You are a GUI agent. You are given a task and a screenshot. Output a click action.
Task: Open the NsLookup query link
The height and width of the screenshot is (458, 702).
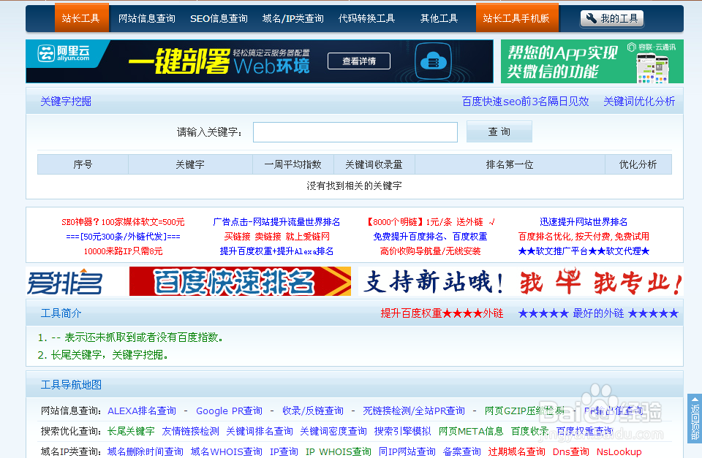[619, 451]
